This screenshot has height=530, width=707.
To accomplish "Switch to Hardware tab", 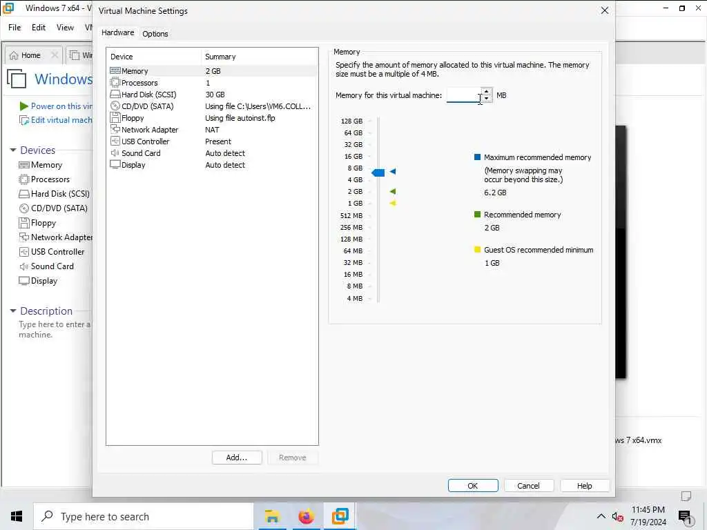I will [117, 32].
